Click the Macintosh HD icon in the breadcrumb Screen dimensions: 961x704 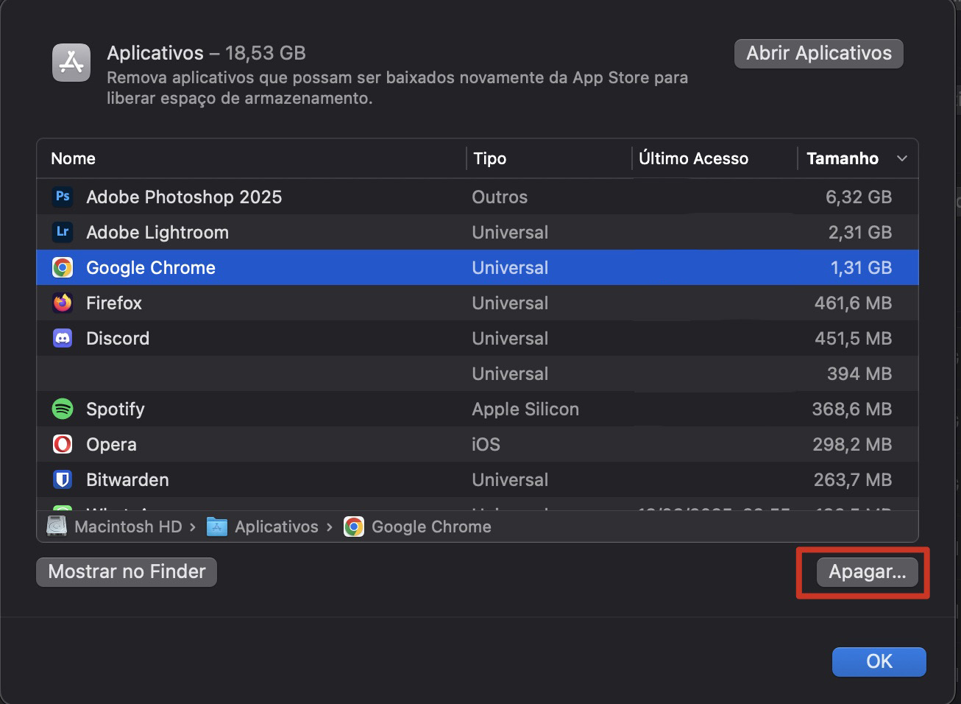click(x=56, y=527)
